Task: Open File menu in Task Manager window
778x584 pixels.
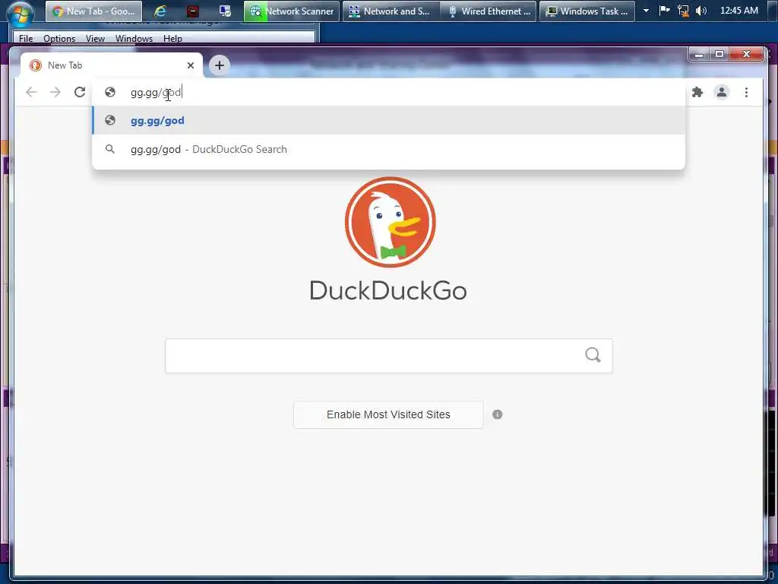Action: [x=26, y=38]
